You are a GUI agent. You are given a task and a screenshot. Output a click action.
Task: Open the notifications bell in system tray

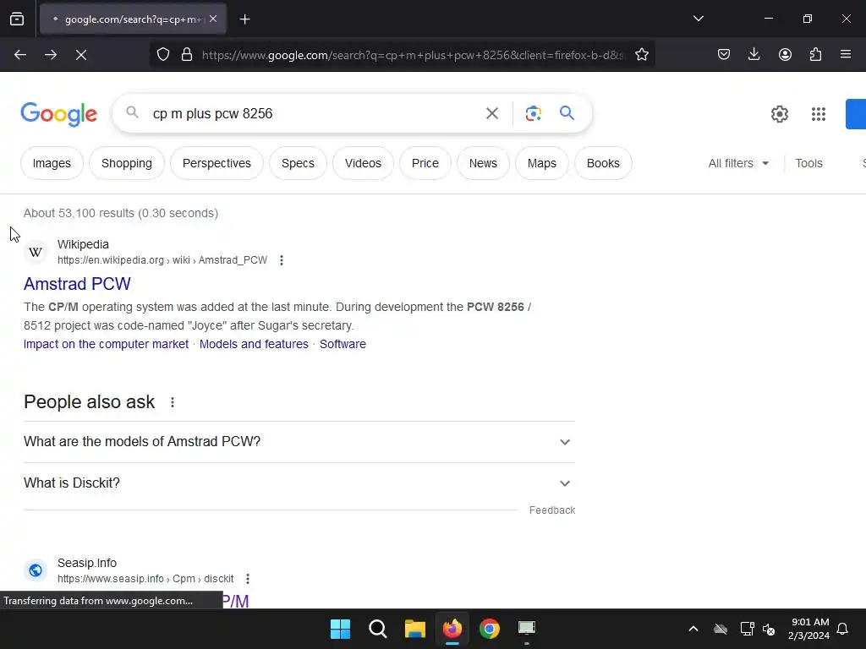(x=843, y=629)
